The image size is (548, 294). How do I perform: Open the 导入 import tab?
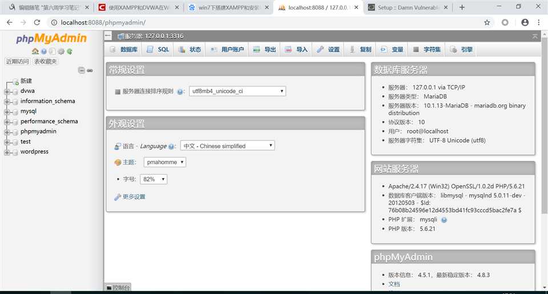[296, 50]
